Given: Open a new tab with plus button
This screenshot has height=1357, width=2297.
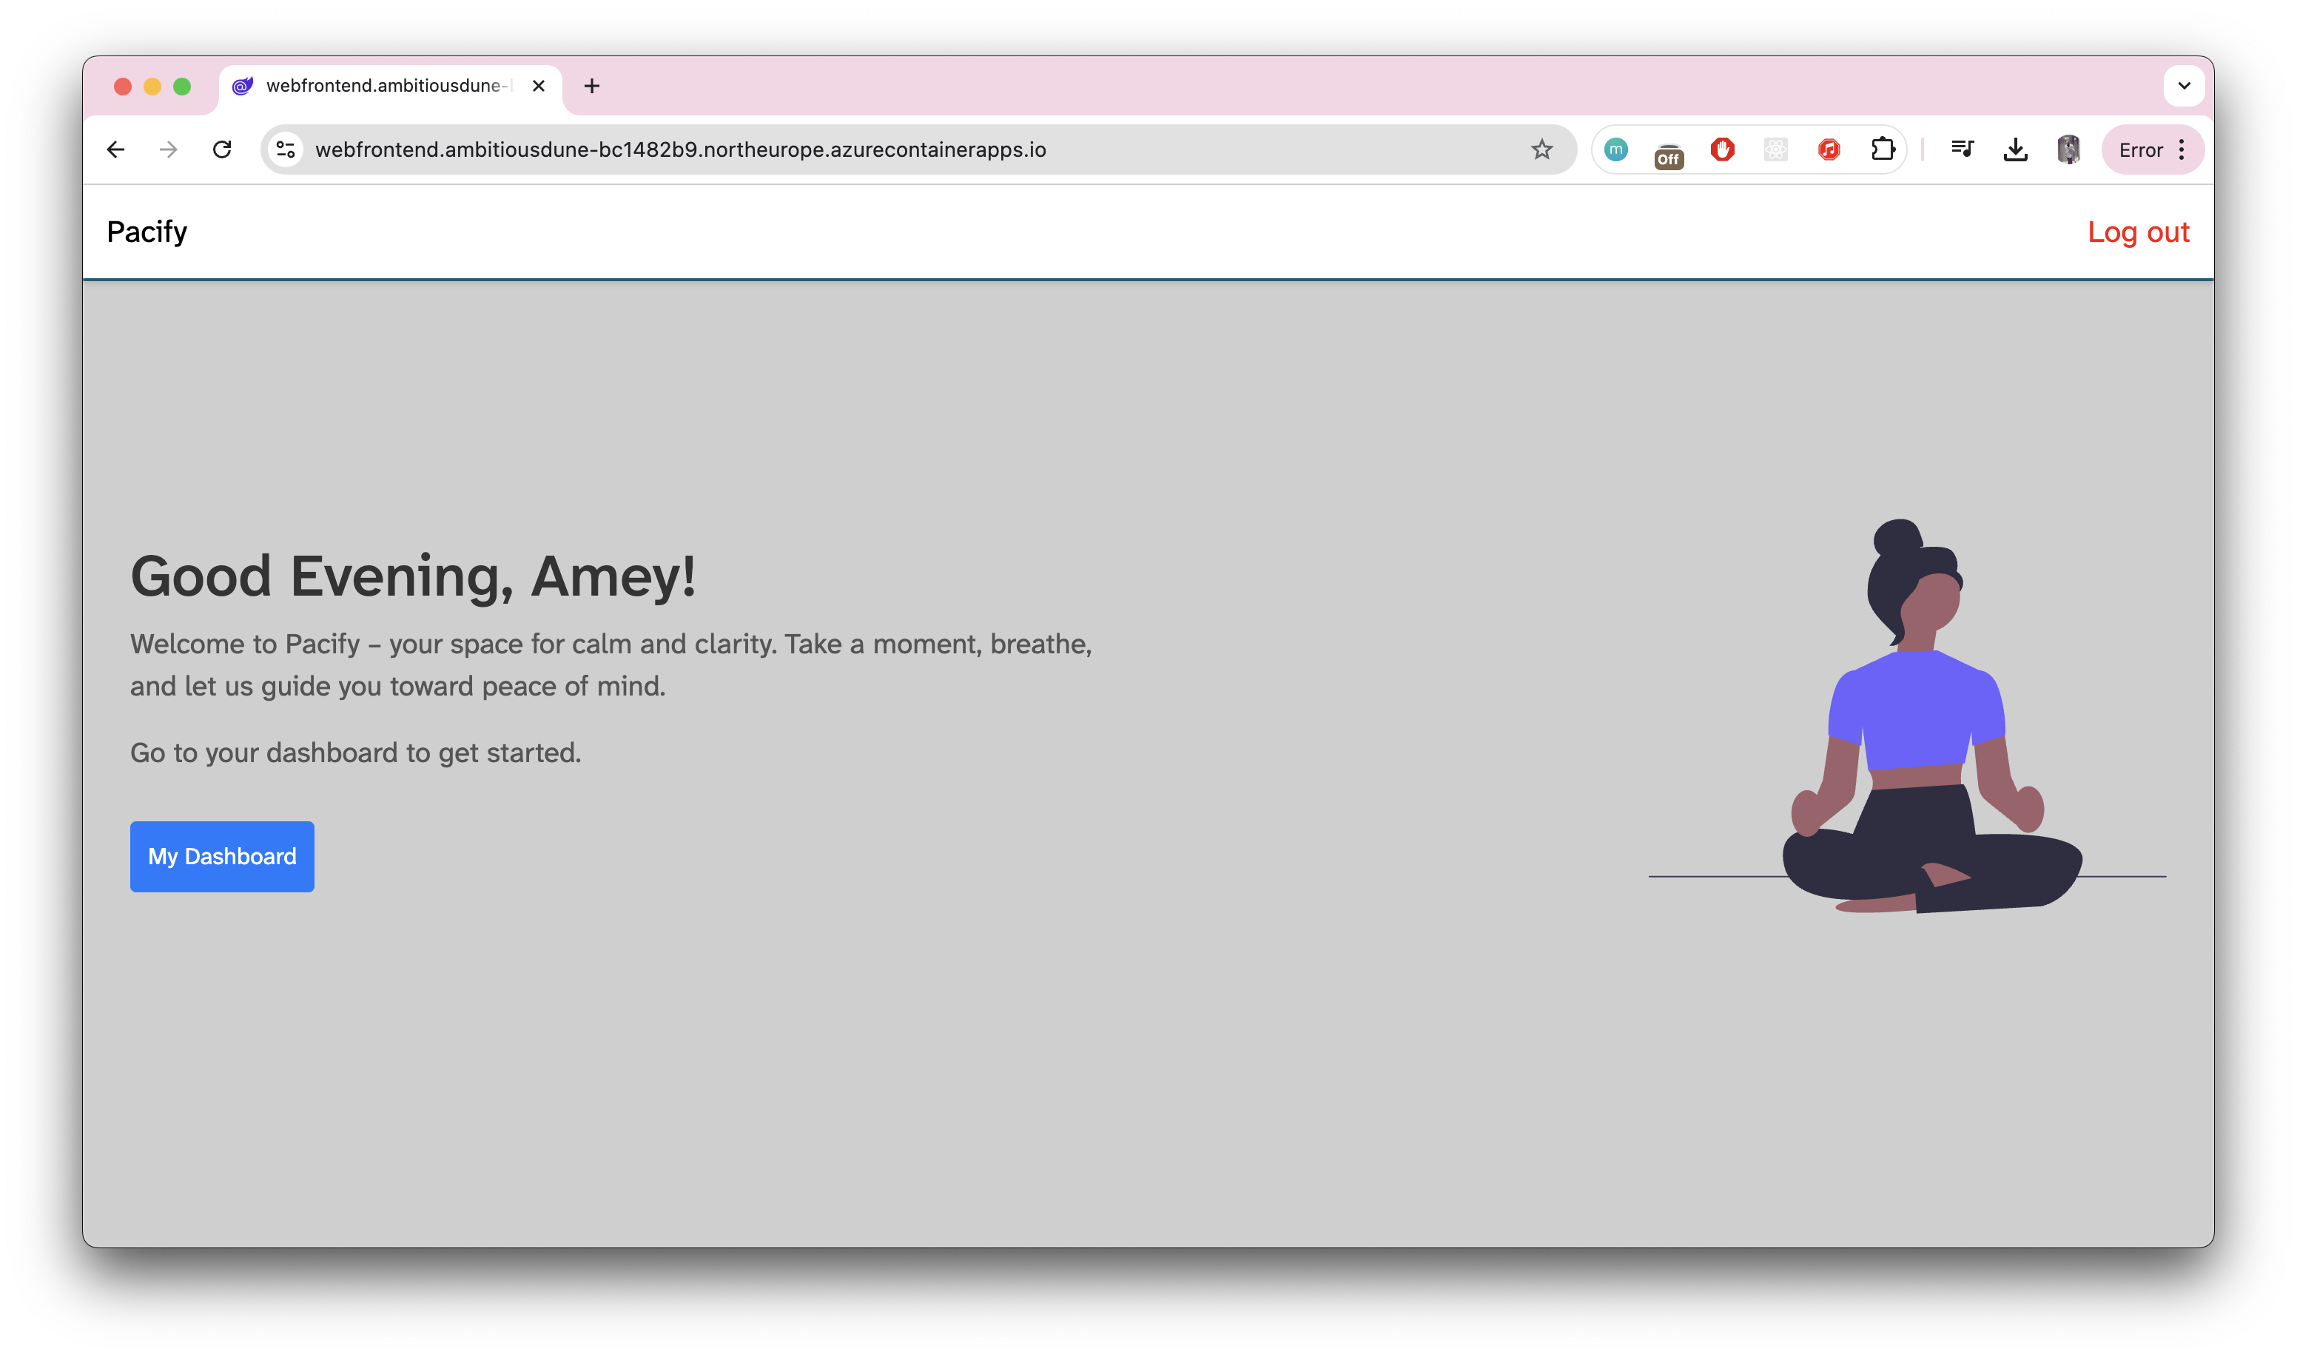Looking at the screenshot, I should (x=591, y=86).
